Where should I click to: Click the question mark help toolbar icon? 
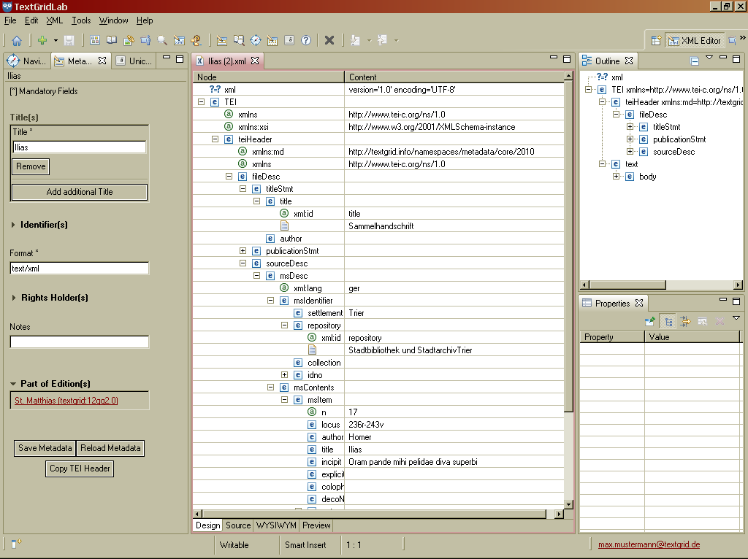click(x=306, y=41)
